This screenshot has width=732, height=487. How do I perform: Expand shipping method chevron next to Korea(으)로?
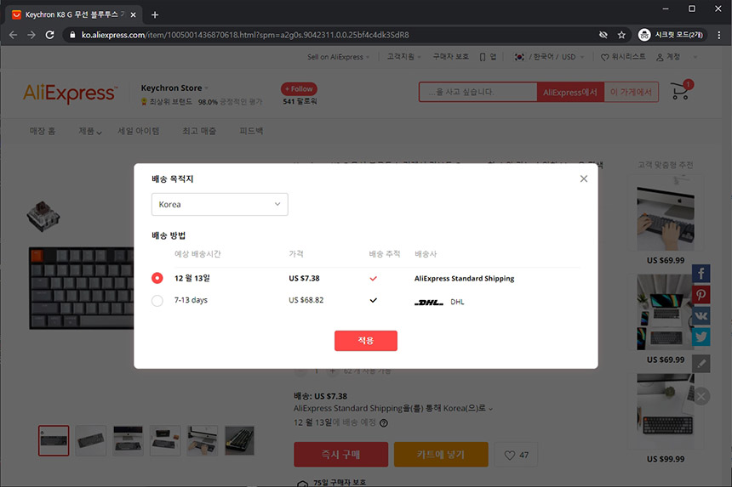pos(490,409)
